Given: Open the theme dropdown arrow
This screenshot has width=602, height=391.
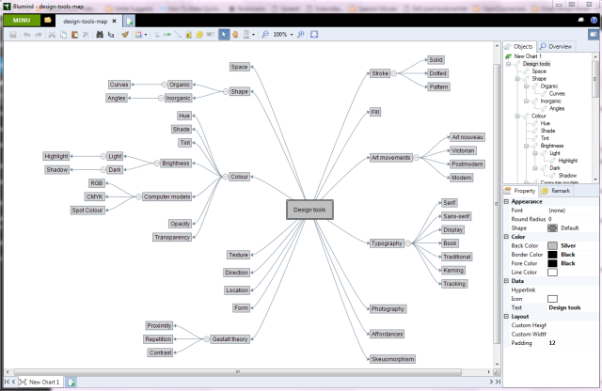Looking at the screenshot, I should coord(146,35).
